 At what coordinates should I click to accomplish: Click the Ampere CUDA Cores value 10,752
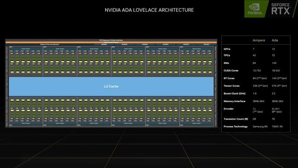[257, 70]
